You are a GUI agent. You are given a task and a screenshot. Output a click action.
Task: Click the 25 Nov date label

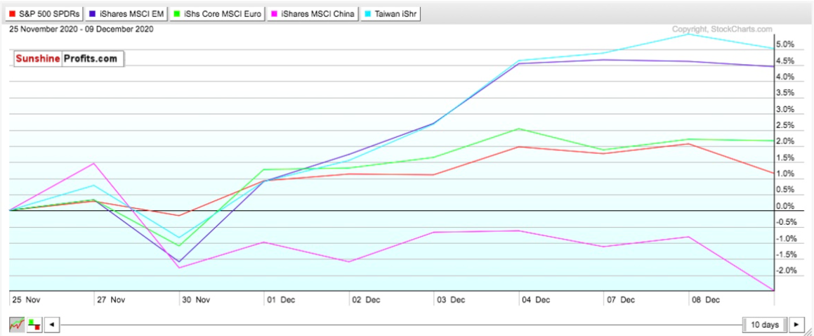coord(26,300)
